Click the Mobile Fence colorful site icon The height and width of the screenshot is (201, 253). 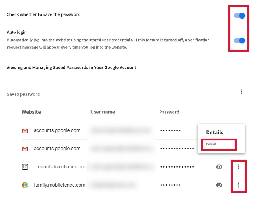click(x=25, y=185)
